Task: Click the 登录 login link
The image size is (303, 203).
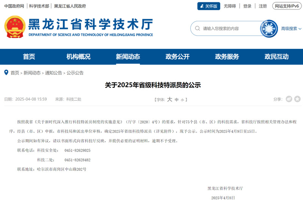Action: [247, 6]
